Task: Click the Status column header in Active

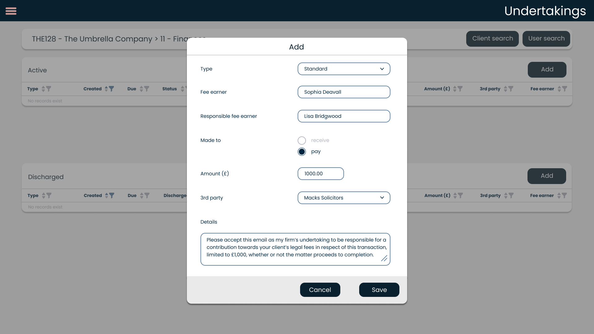Action: (x=170, y=89)
